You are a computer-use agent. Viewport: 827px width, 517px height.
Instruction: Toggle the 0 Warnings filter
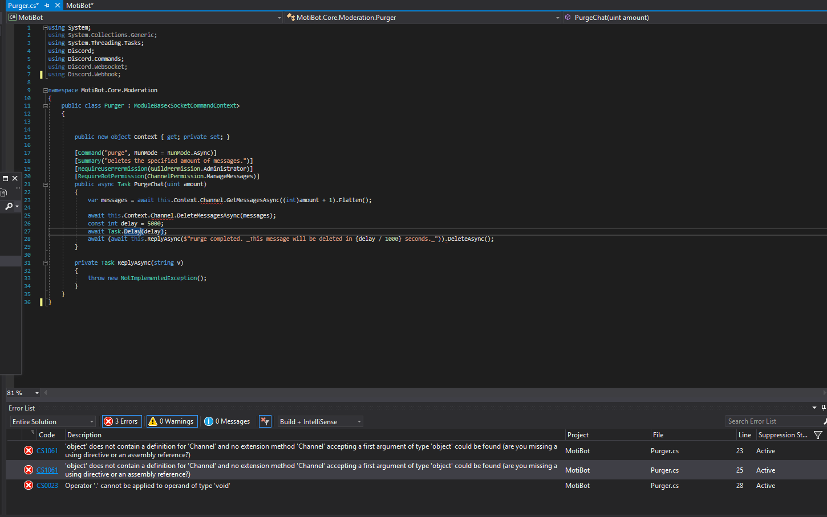pos(172,421)
